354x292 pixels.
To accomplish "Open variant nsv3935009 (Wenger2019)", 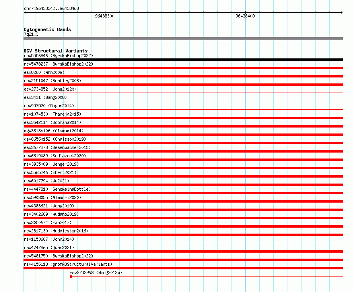I will 51,164.
